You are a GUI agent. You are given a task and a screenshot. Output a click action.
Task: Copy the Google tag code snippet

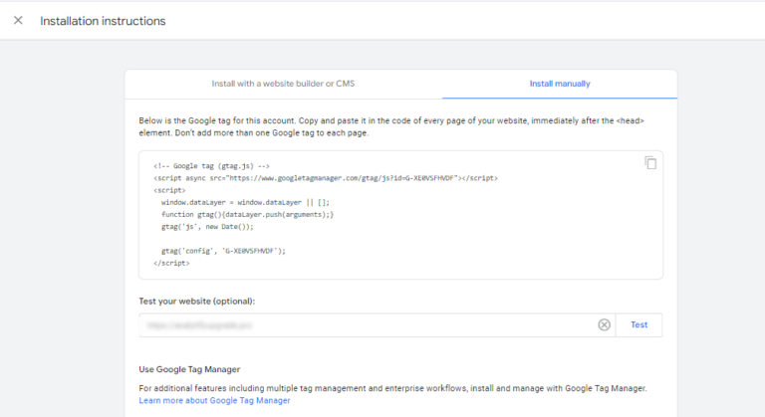650,163
